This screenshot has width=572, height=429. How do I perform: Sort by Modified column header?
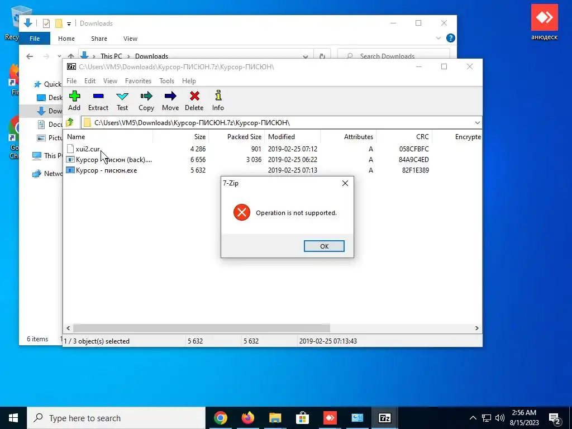(293, 137)
